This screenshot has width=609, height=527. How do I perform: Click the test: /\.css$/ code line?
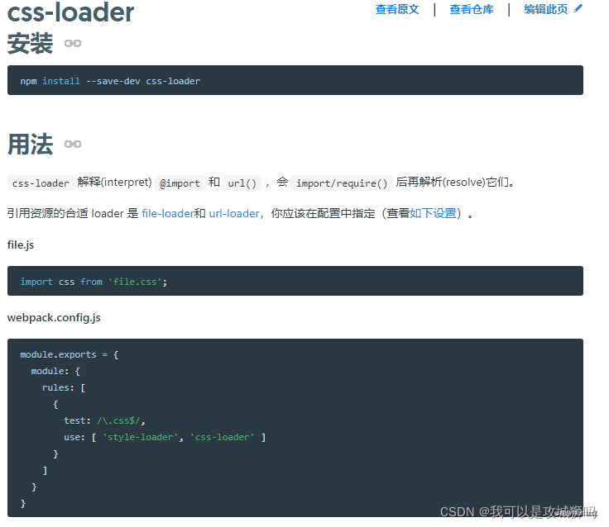(104, 420)
